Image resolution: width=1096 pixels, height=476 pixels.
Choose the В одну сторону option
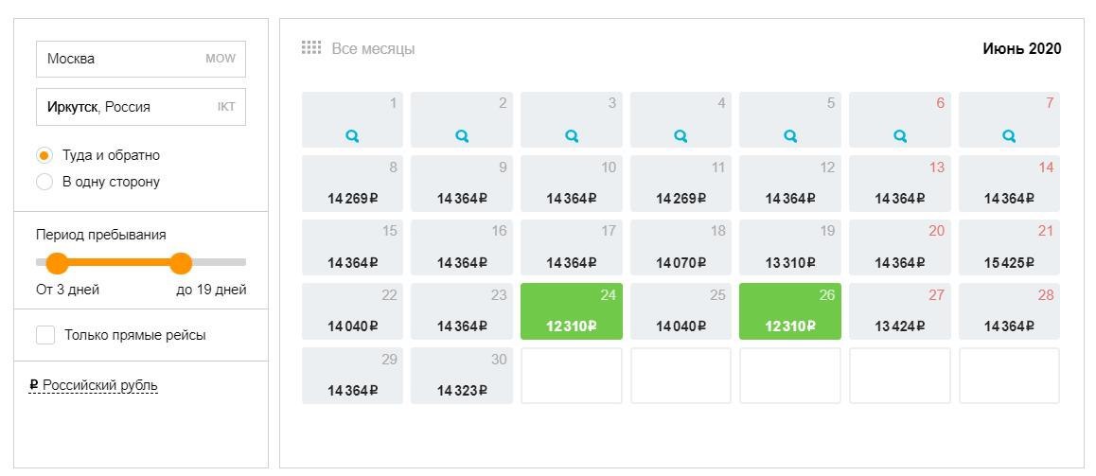[x=44, y=182]
